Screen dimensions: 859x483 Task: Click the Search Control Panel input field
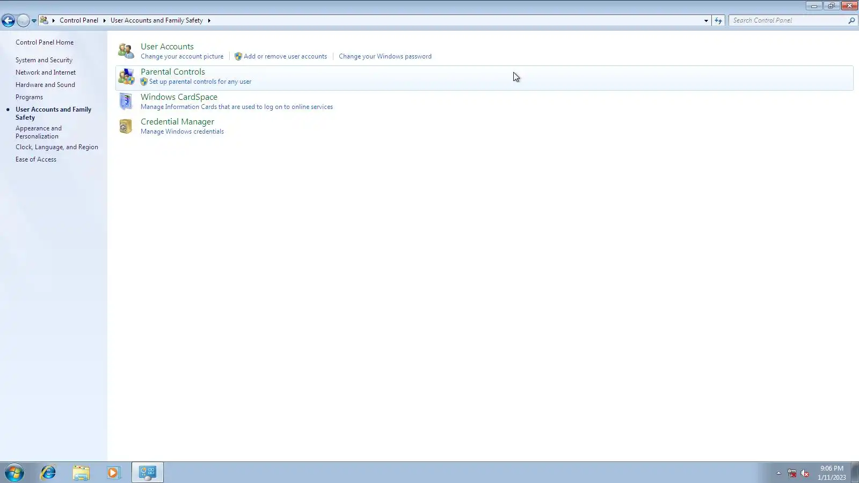788,20
